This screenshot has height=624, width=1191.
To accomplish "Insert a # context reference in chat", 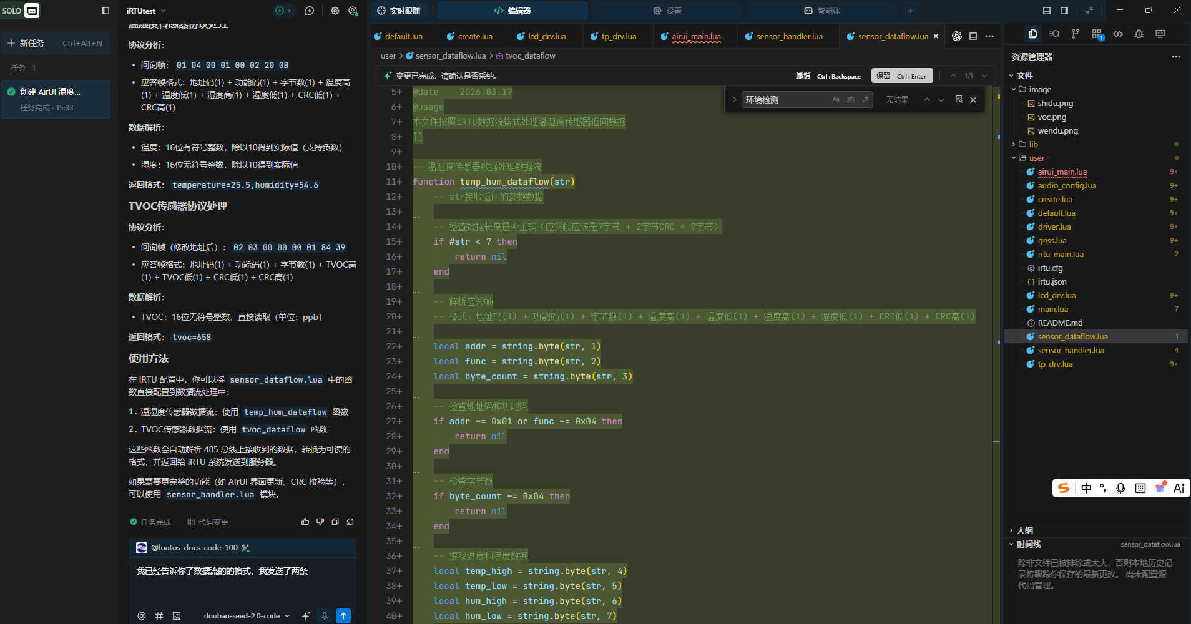I will [x=159, y=616].
